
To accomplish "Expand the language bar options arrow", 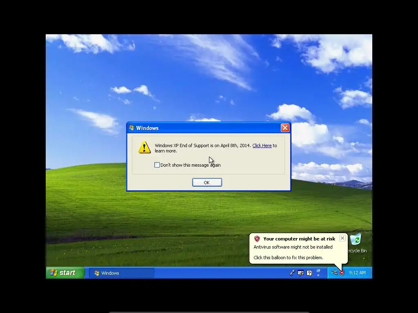I will [x=318, y=276].
